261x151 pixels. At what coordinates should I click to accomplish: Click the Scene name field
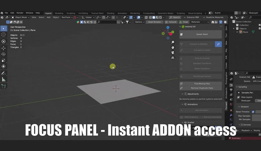point(224,13)
